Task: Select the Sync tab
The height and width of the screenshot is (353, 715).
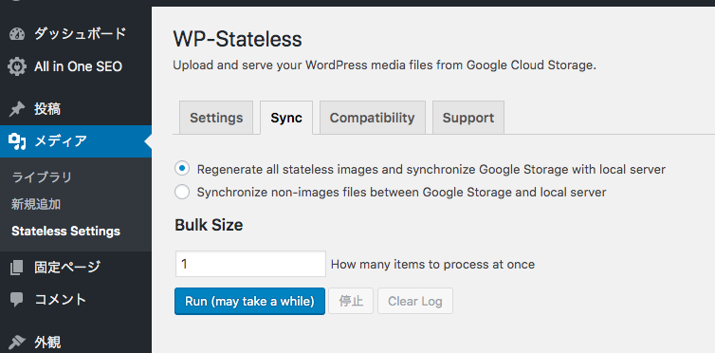Action: click(286, 118)
